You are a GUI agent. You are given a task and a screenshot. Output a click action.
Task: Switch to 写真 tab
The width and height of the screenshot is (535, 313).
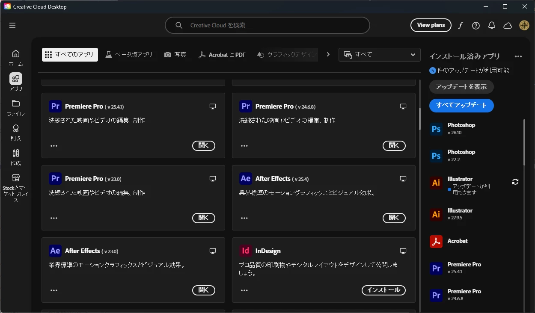tap(175, 55)
